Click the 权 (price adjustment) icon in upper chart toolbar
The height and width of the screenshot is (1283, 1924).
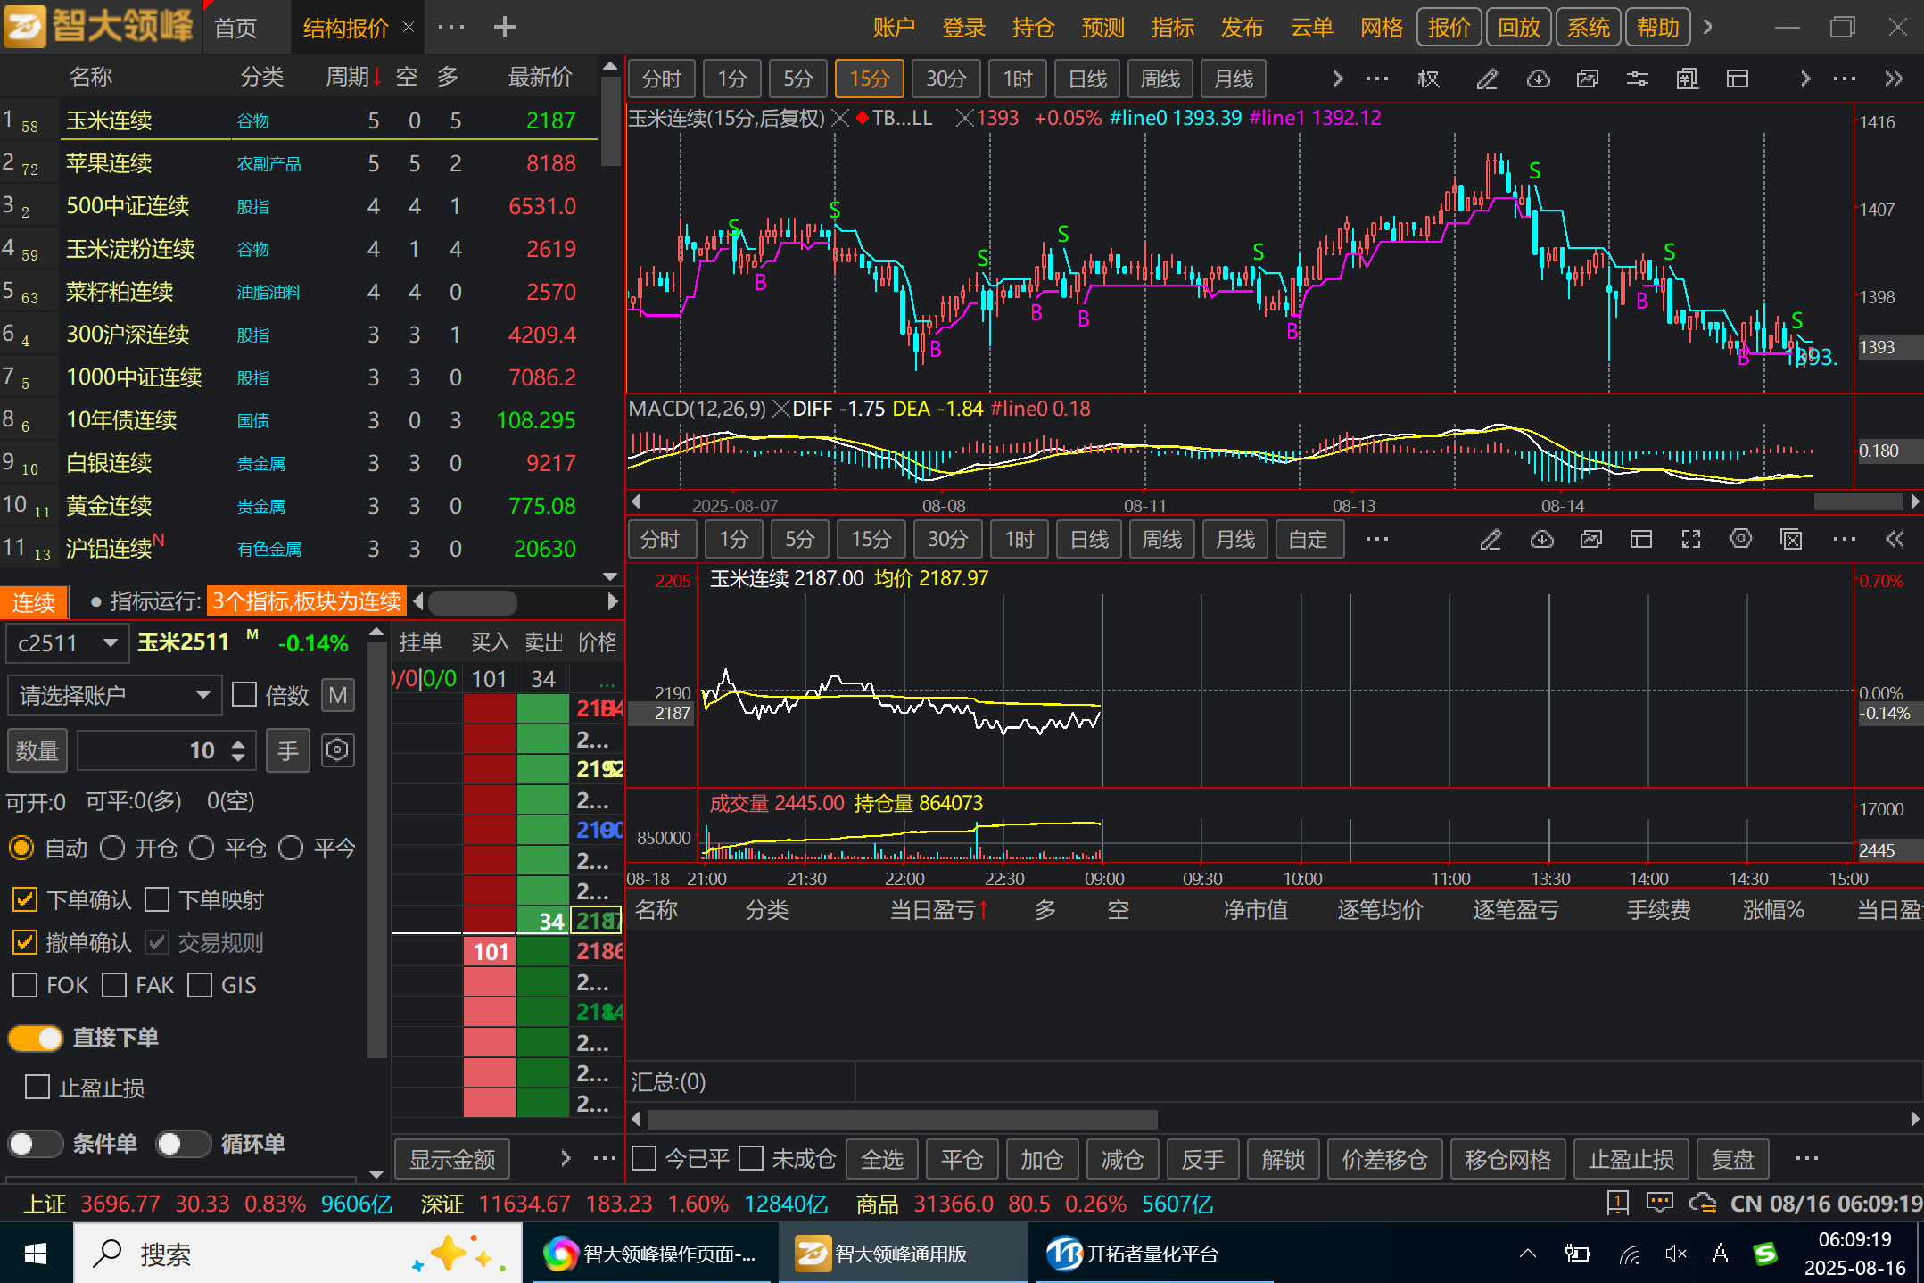[x=1428, y=79]
